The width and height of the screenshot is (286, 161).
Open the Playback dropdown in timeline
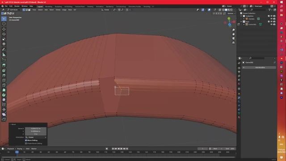tap(11, 149)
